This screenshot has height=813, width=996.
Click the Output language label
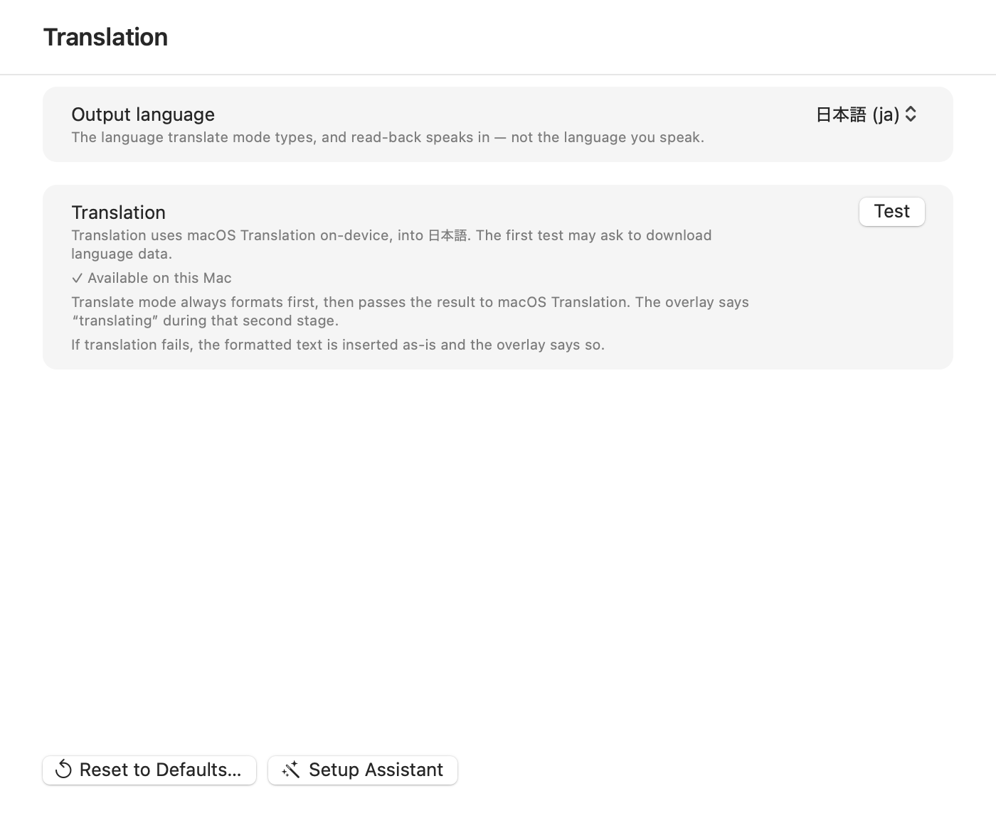pyautogui.click(x=143, y=114)
